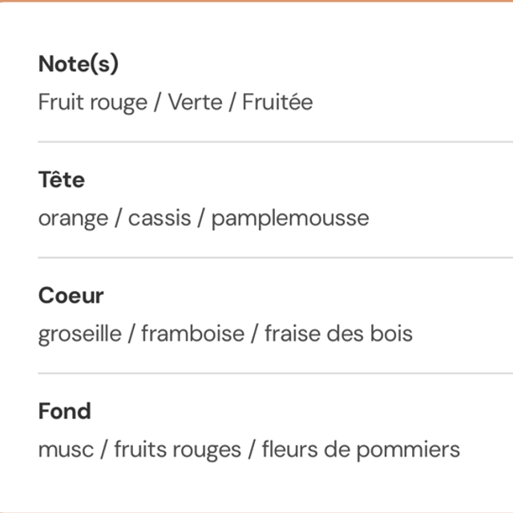Select the "Fruitée" note

click(277, 103)
